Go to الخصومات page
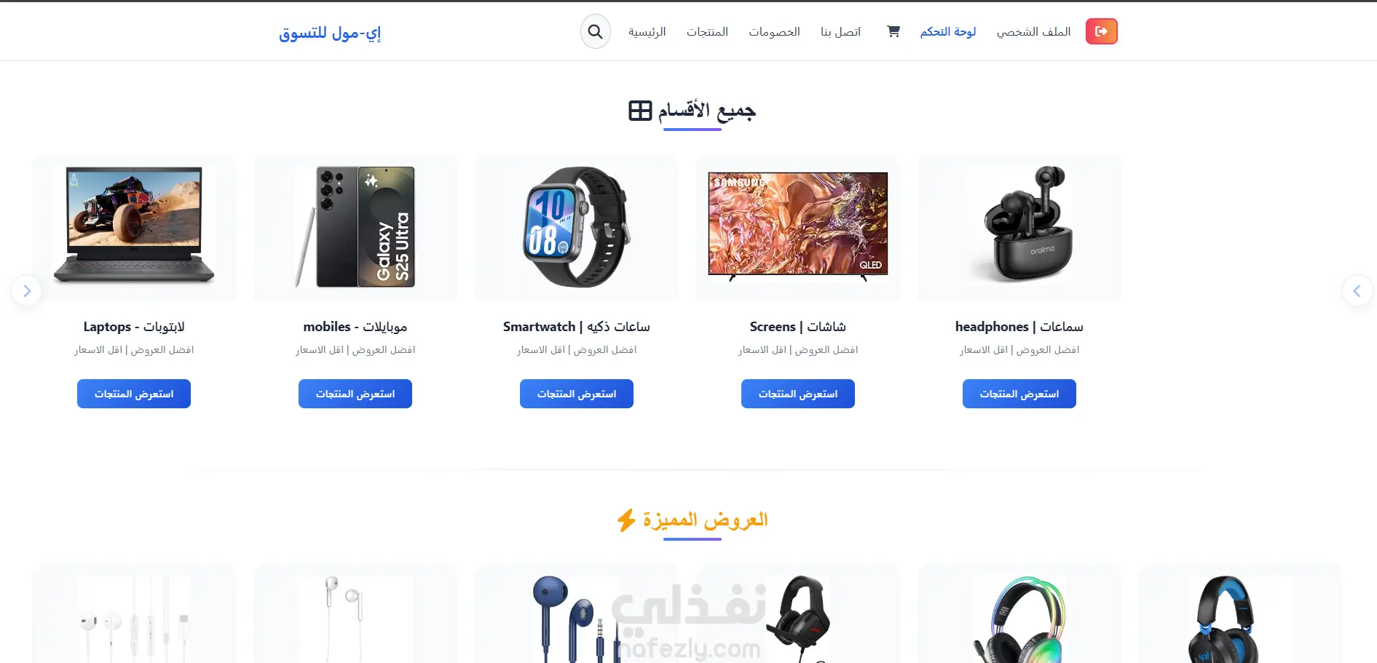The width and height of the screenshot is (1377, 663). tap(775, 32)
